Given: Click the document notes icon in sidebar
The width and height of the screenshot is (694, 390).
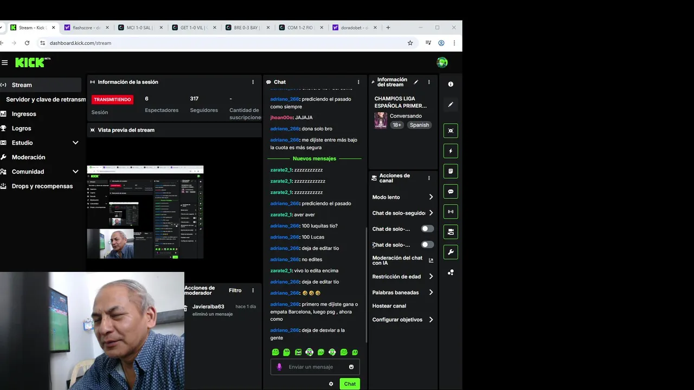Looking at the screenshot, I should click(x=451, y=171).
